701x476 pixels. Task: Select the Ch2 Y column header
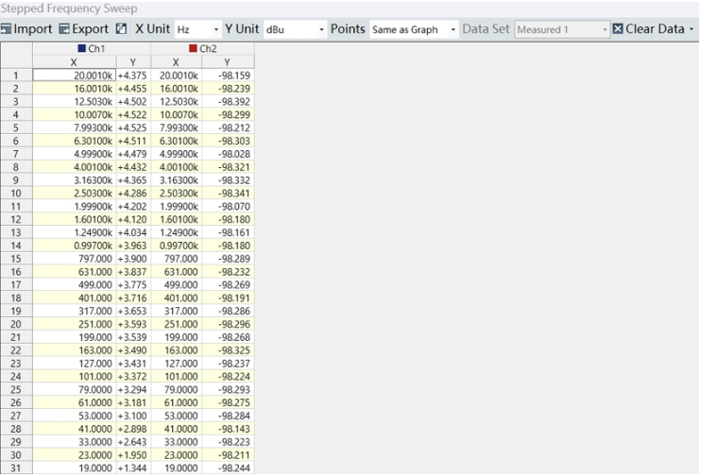[228, 61]
